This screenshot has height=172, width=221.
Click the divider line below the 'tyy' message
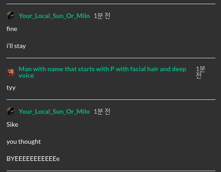(x=111, y=99)
